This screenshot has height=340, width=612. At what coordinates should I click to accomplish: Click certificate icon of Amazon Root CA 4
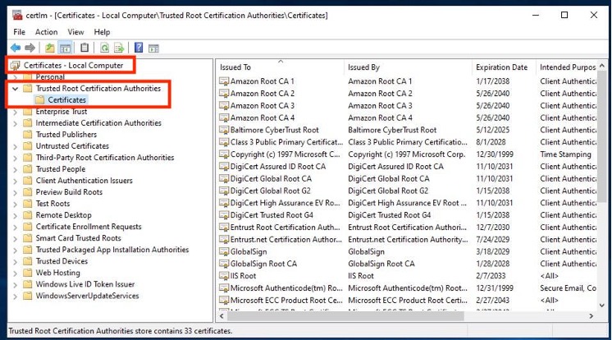click(224, 118)
